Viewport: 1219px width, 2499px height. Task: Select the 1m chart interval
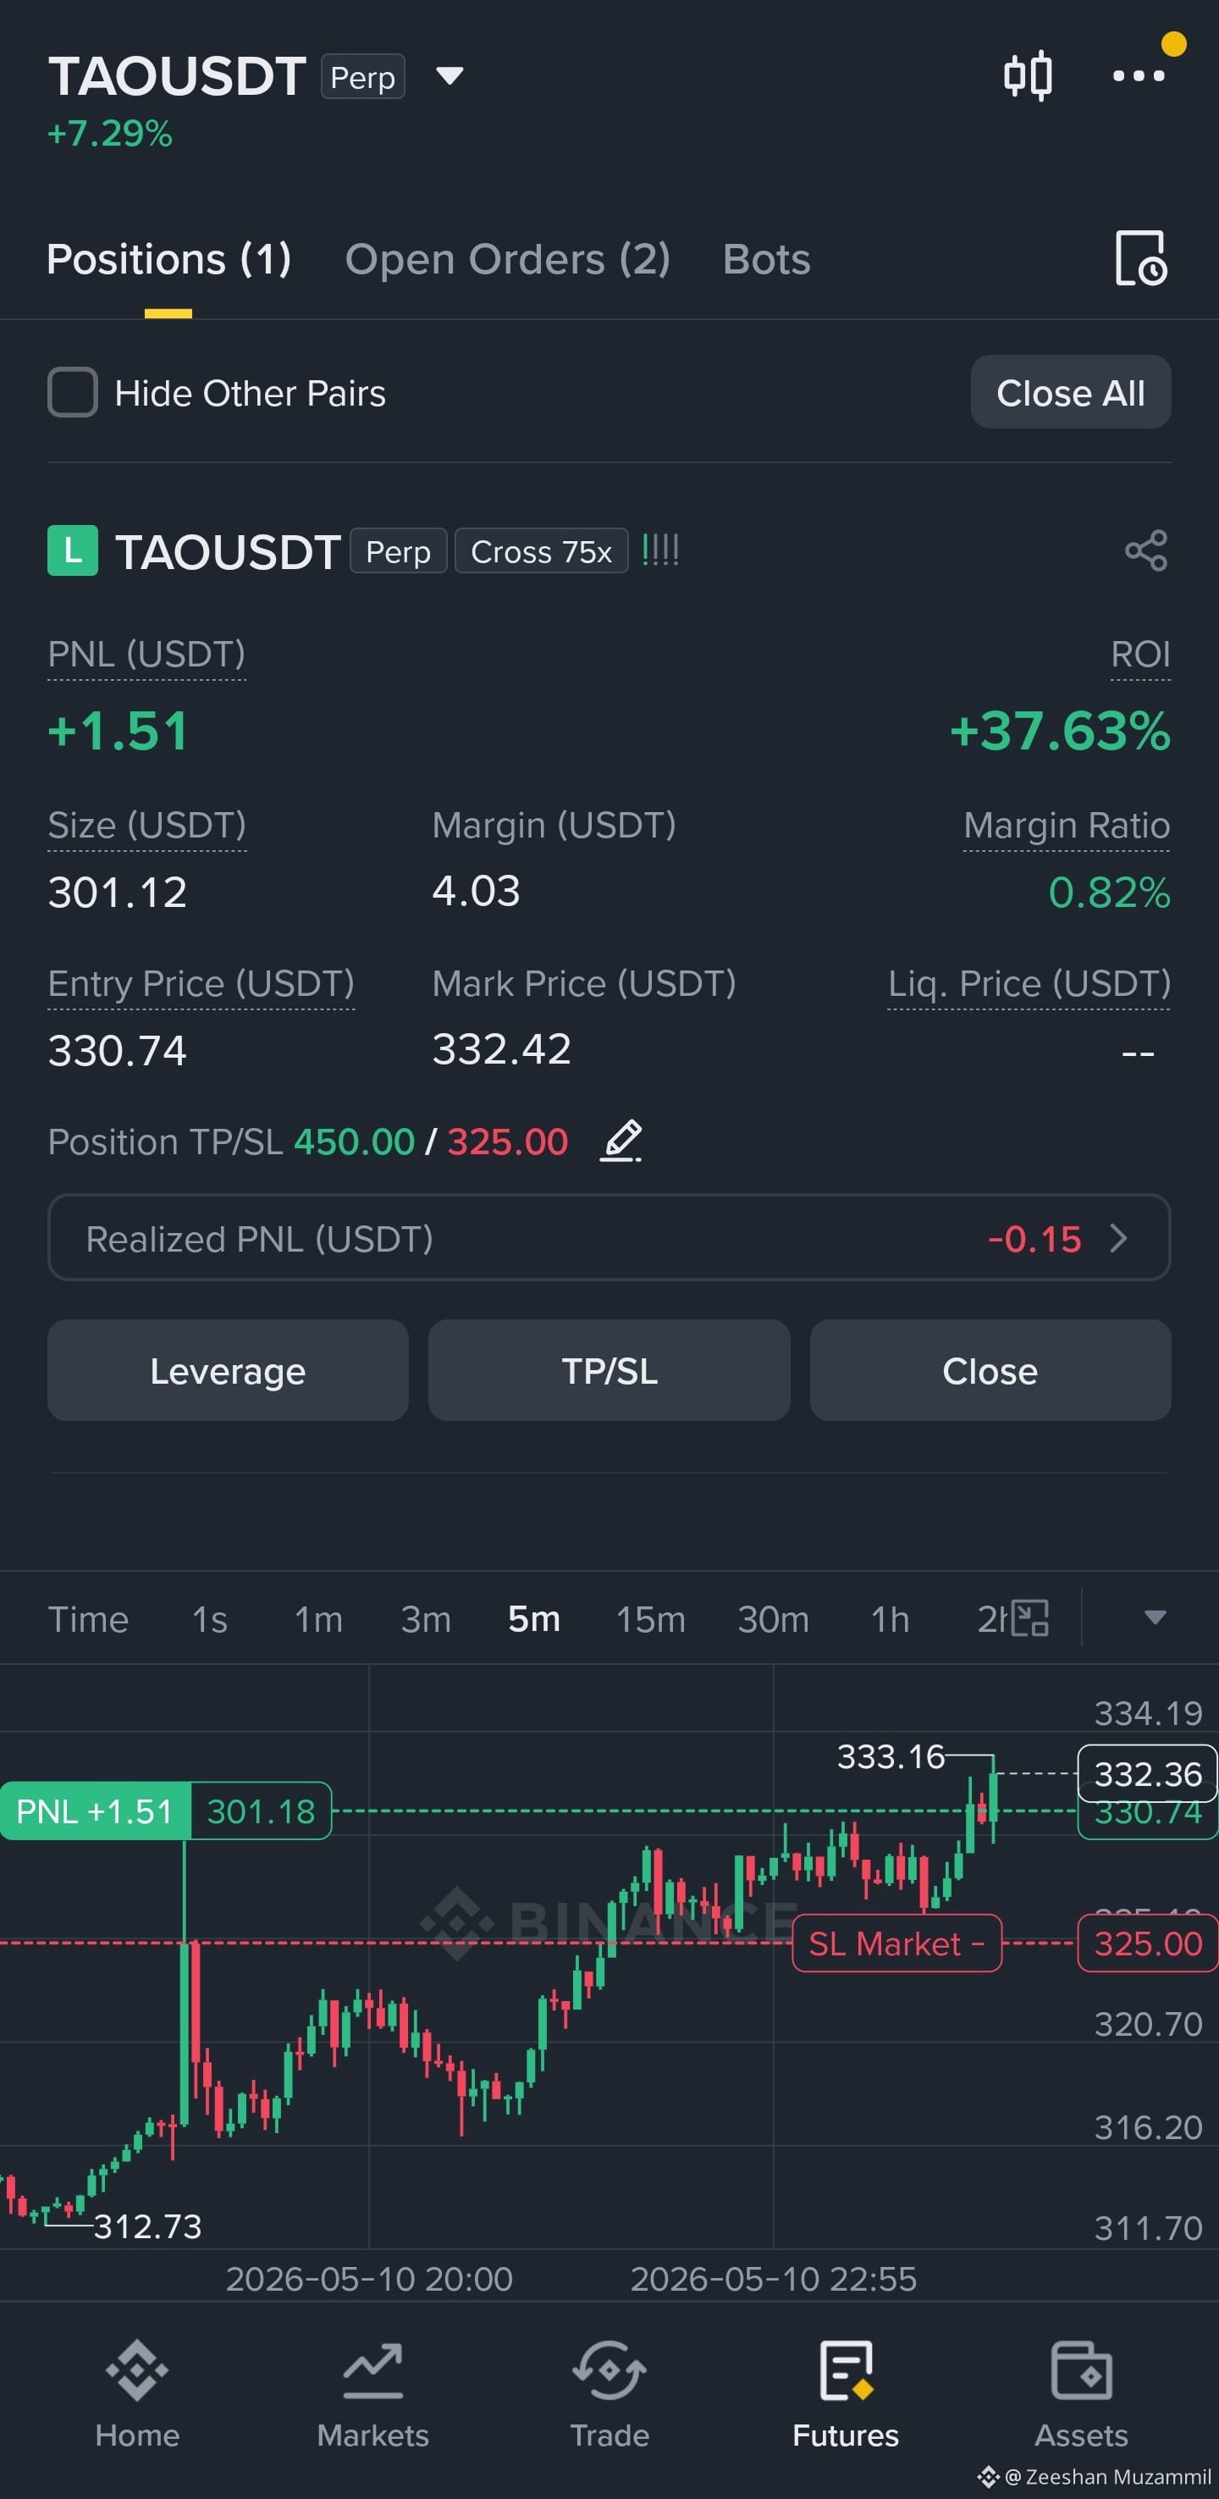point(318,1619)
